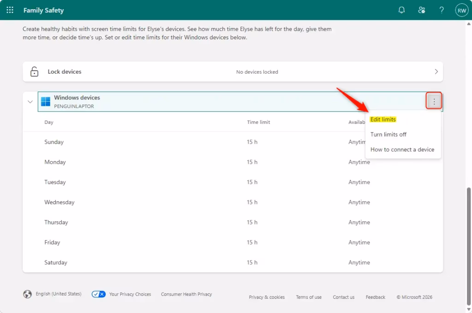Collapse the Windows devices section chevron
Image resolution: width=472 pixels, height=313 pixels.
30,102
